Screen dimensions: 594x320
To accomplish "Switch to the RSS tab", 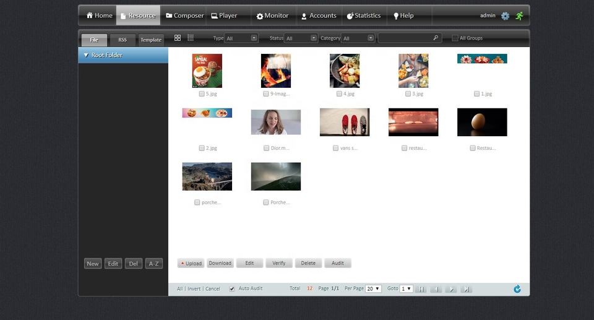I will point(123,40).
